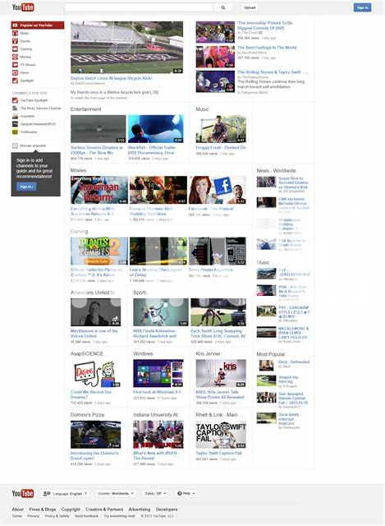Play the large soccer field featured video thumbnail
Image resolution: width=385 pixels, height=526 pixels.
pos(126,48)
